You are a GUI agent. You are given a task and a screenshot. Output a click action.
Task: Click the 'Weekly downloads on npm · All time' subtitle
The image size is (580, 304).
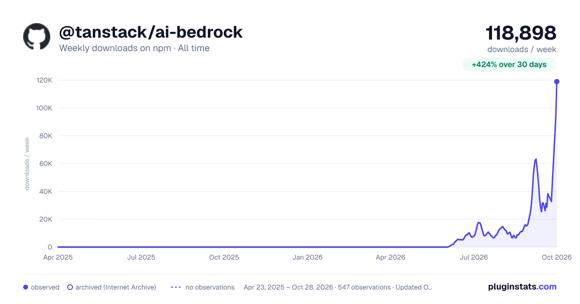pyautogui.click(x=134, y=48)
